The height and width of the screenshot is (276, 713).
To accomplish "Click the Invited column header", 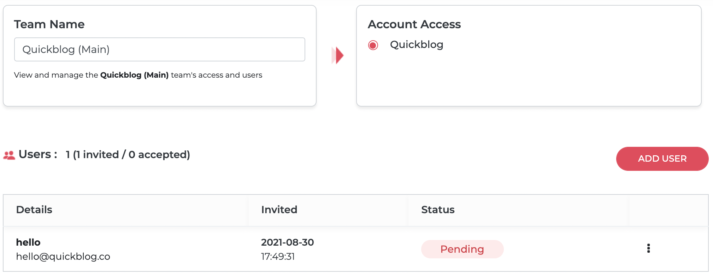I will pyautogui.click(x=279, y=210).
